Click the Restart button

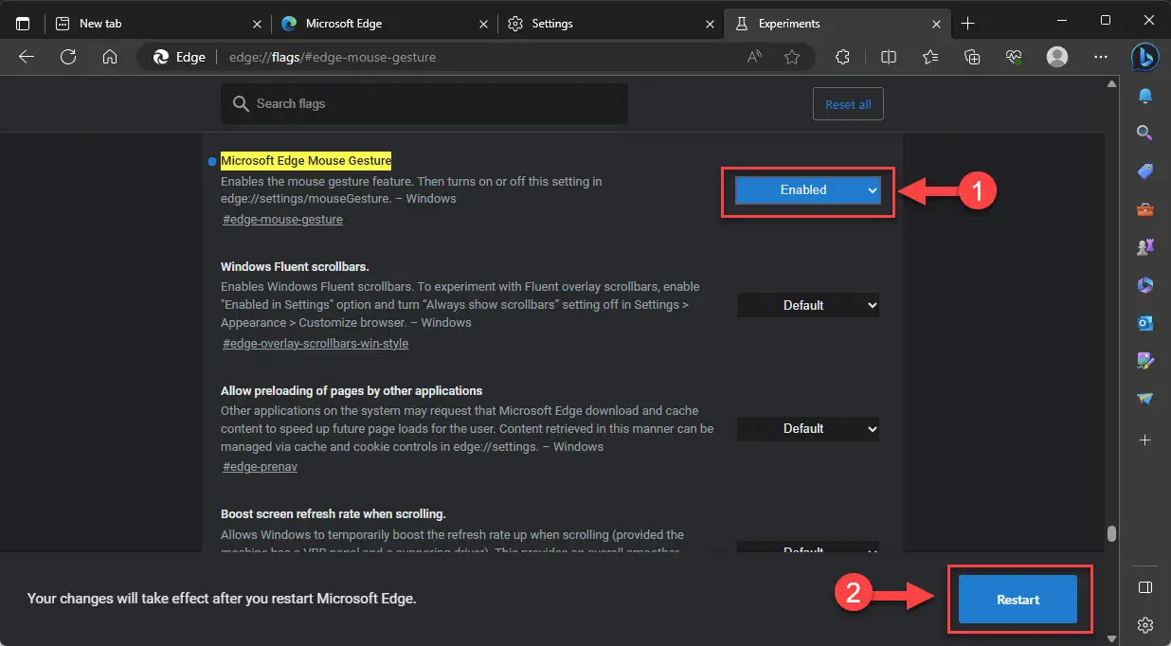[1018, 599]
